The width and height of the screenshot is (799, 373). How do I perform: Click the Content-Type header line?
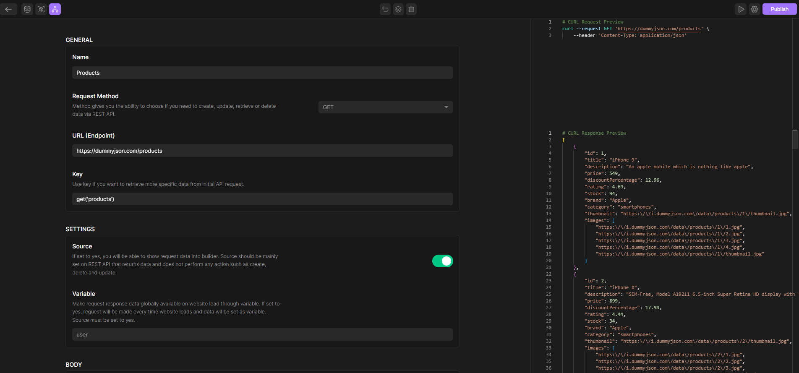(x=630, y=35)
